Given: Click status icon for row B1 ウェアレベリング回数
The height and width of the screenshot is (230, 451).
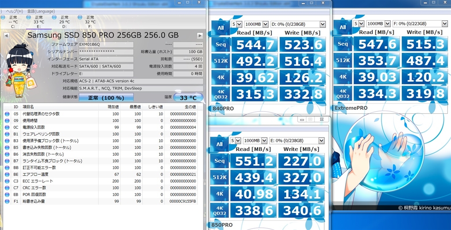Looking at the screenshot, I should click(x=7, y=134).
